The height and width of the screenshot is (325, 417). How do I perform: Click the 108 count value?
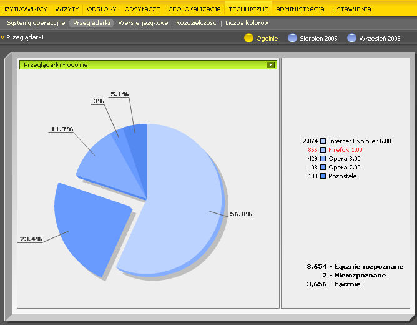(x=313, y=167)
